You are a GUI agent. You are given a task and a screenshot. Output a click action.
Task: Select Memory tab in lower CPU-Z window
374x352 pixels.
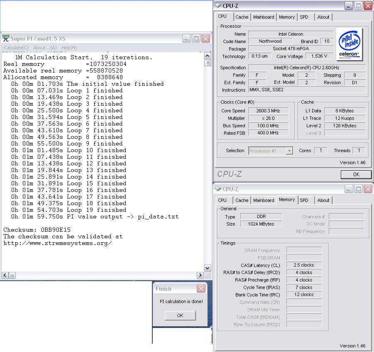[287, 199]
